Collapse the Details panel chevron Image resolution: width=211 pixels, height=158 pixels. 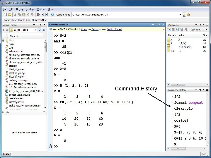pos(44,112)
